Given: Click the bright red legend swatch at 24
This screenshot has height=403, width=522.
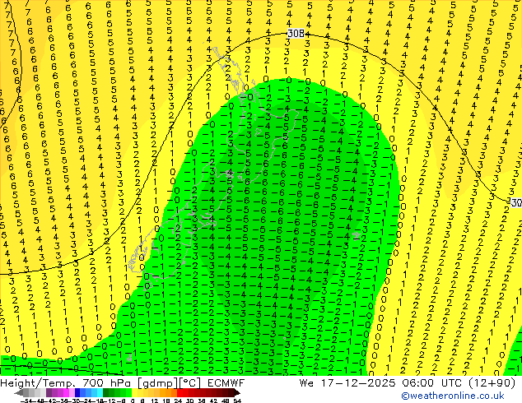Looking at the screenshot, I should 179,392.
